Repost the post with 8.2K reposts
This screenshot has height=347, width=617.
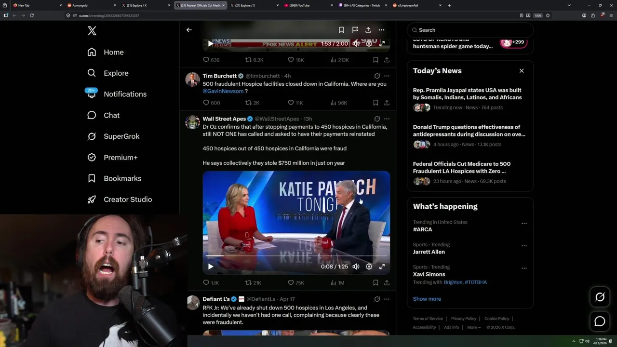tap(255, 60)
